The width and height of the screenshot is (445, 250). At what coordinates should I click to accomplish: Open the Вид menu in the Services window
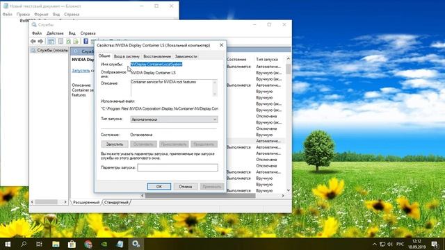[x=72, y=33]
